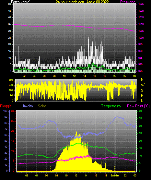
Task: Click the red 25 rain axis value
Action: (13, 121)
